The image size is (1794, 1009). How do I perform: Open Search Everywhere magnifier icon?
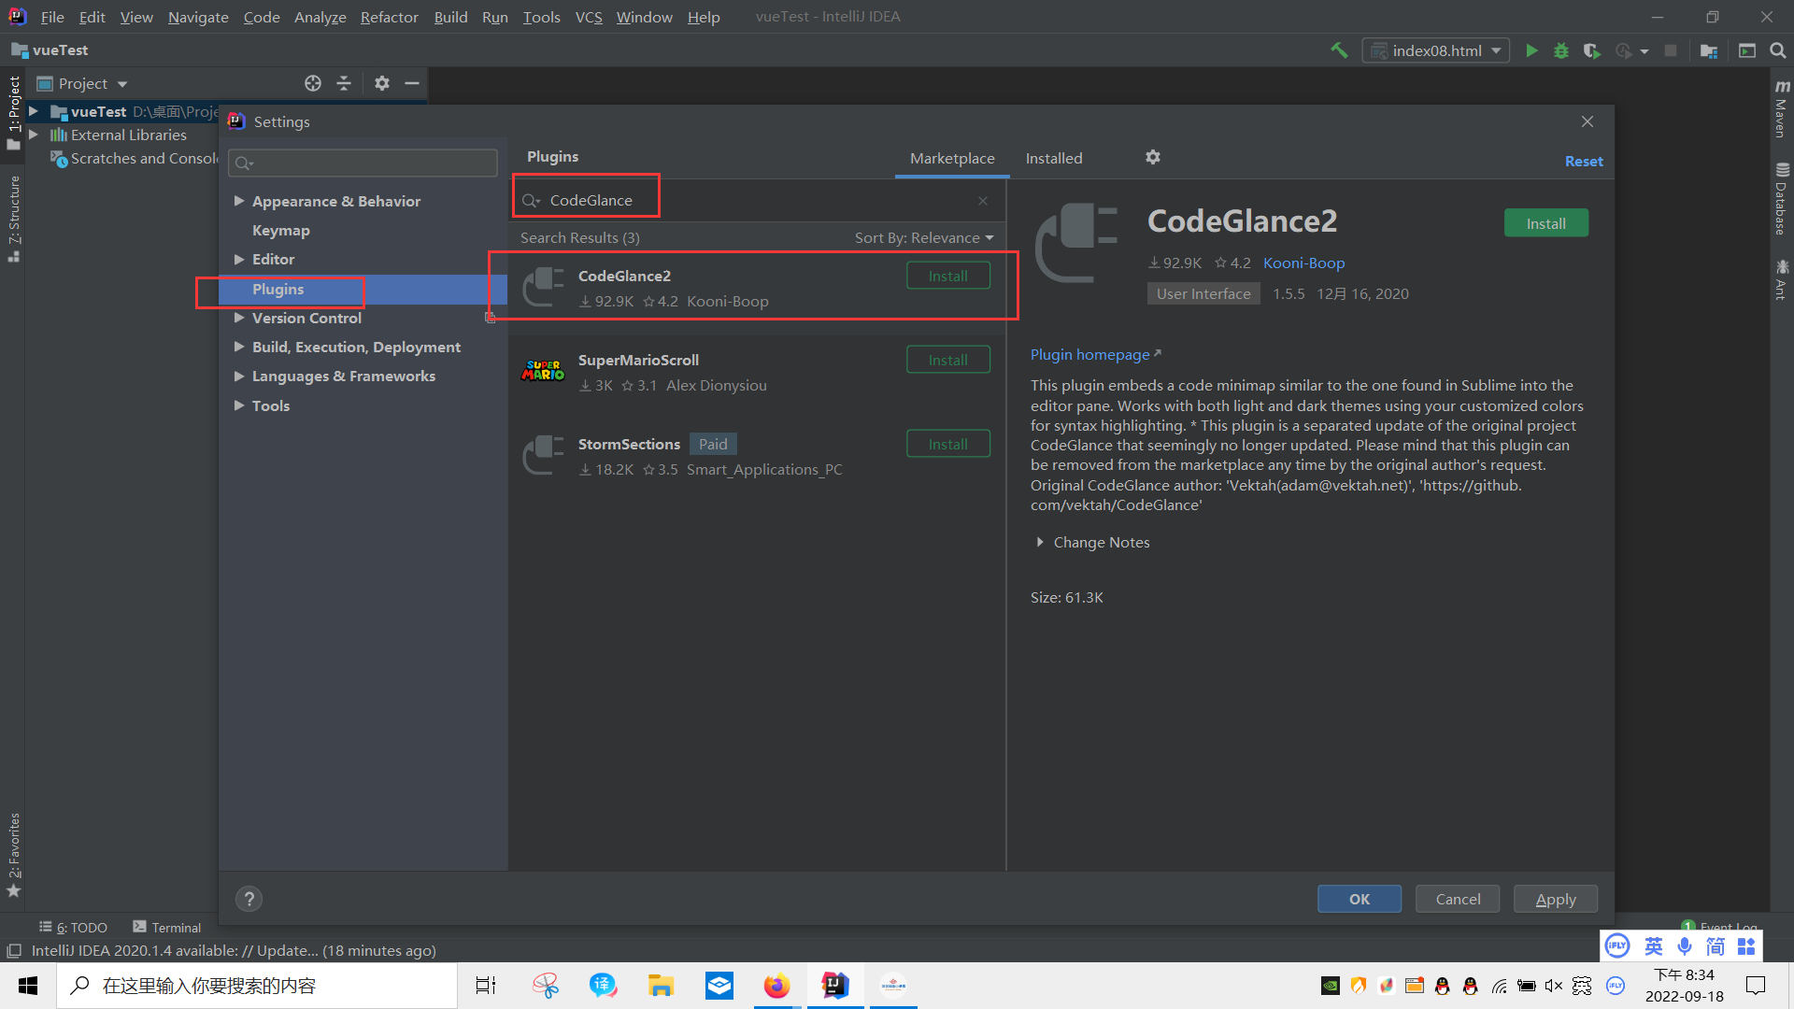[x=1777, y=50]
